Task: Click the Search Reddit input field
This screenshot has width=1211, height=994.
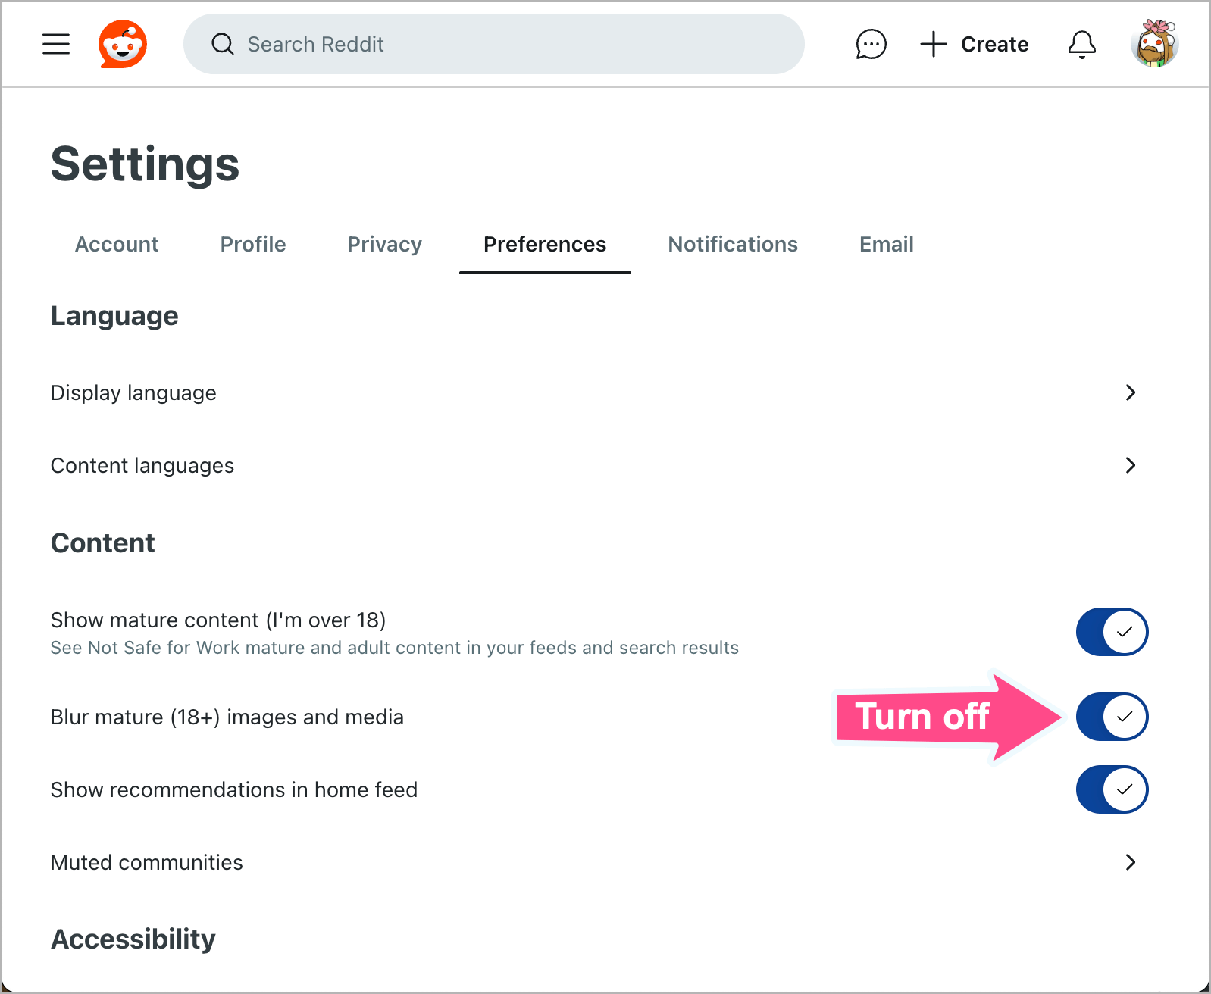Action: click(493, 44)
